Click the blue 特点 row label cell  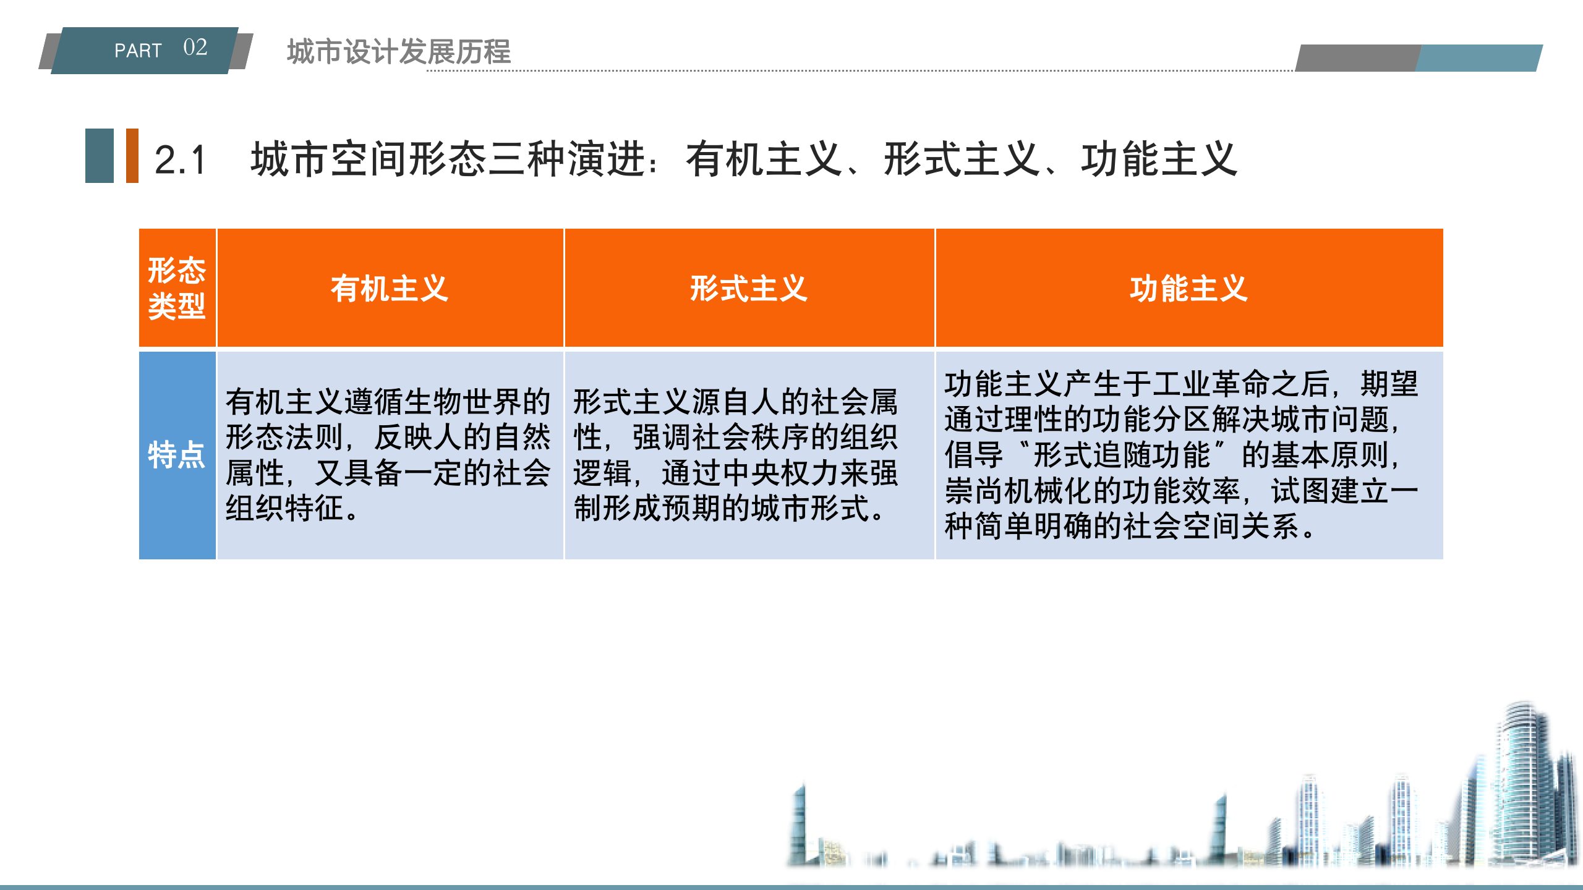(177, 456)
